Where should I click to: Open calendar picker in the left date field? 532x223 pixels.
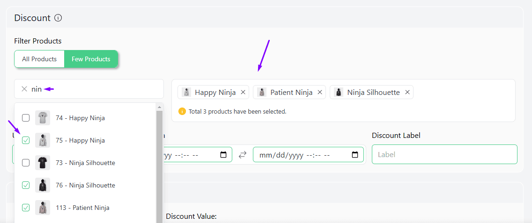click(x=223, y=155)
